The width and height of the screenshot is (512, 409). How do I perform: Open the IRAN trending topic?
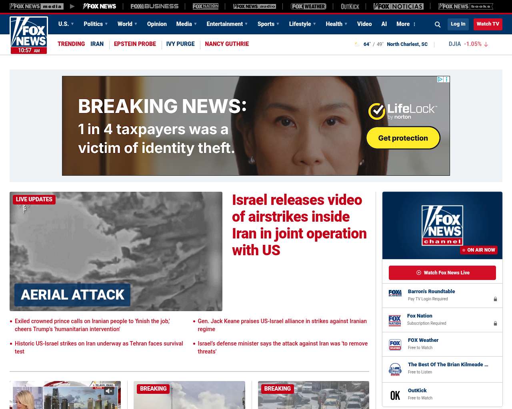[x=97, y=44]
